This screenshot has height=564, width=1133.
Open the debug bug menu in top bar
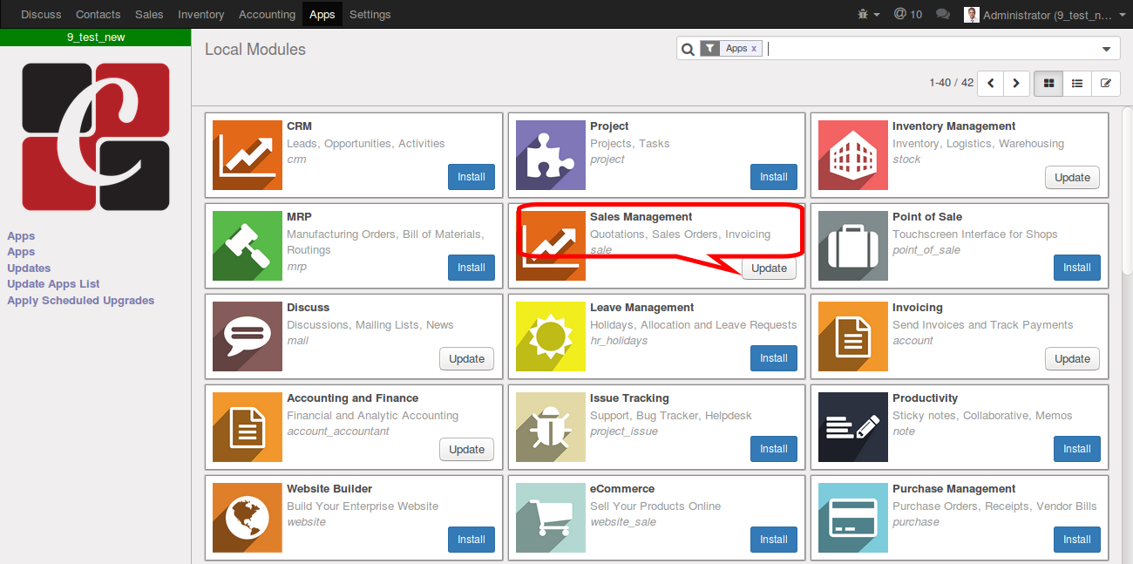click(x=868, y=14)
